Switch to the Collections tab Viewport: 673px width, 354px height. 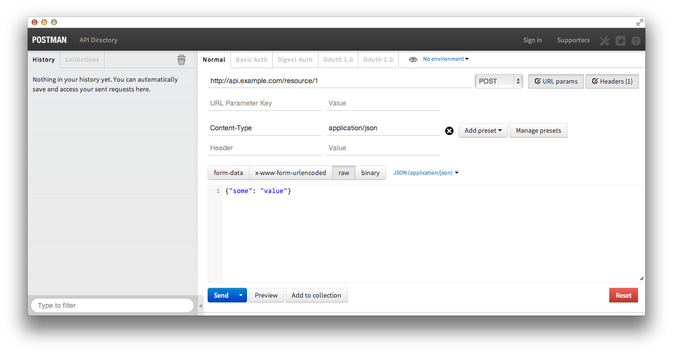[x=82, y=59]
